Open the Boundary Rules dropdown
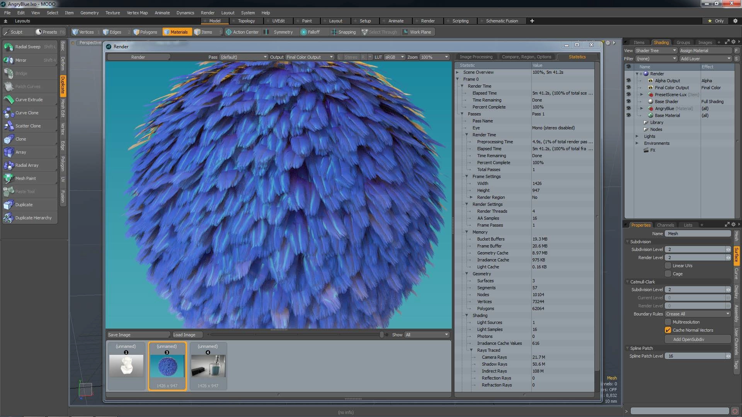 click(x=698, y=314)
